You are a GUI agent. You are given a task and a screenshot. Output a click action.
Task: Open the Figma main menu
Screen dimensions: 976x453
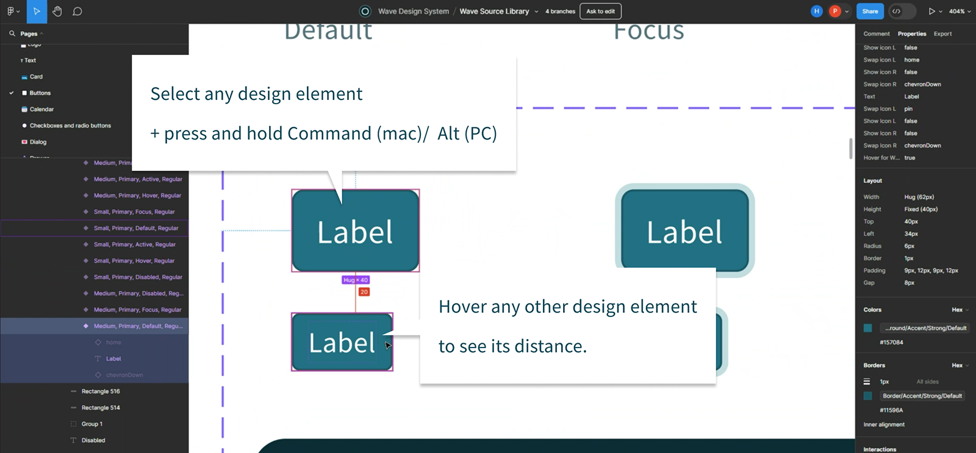click(x=12, y=11)
